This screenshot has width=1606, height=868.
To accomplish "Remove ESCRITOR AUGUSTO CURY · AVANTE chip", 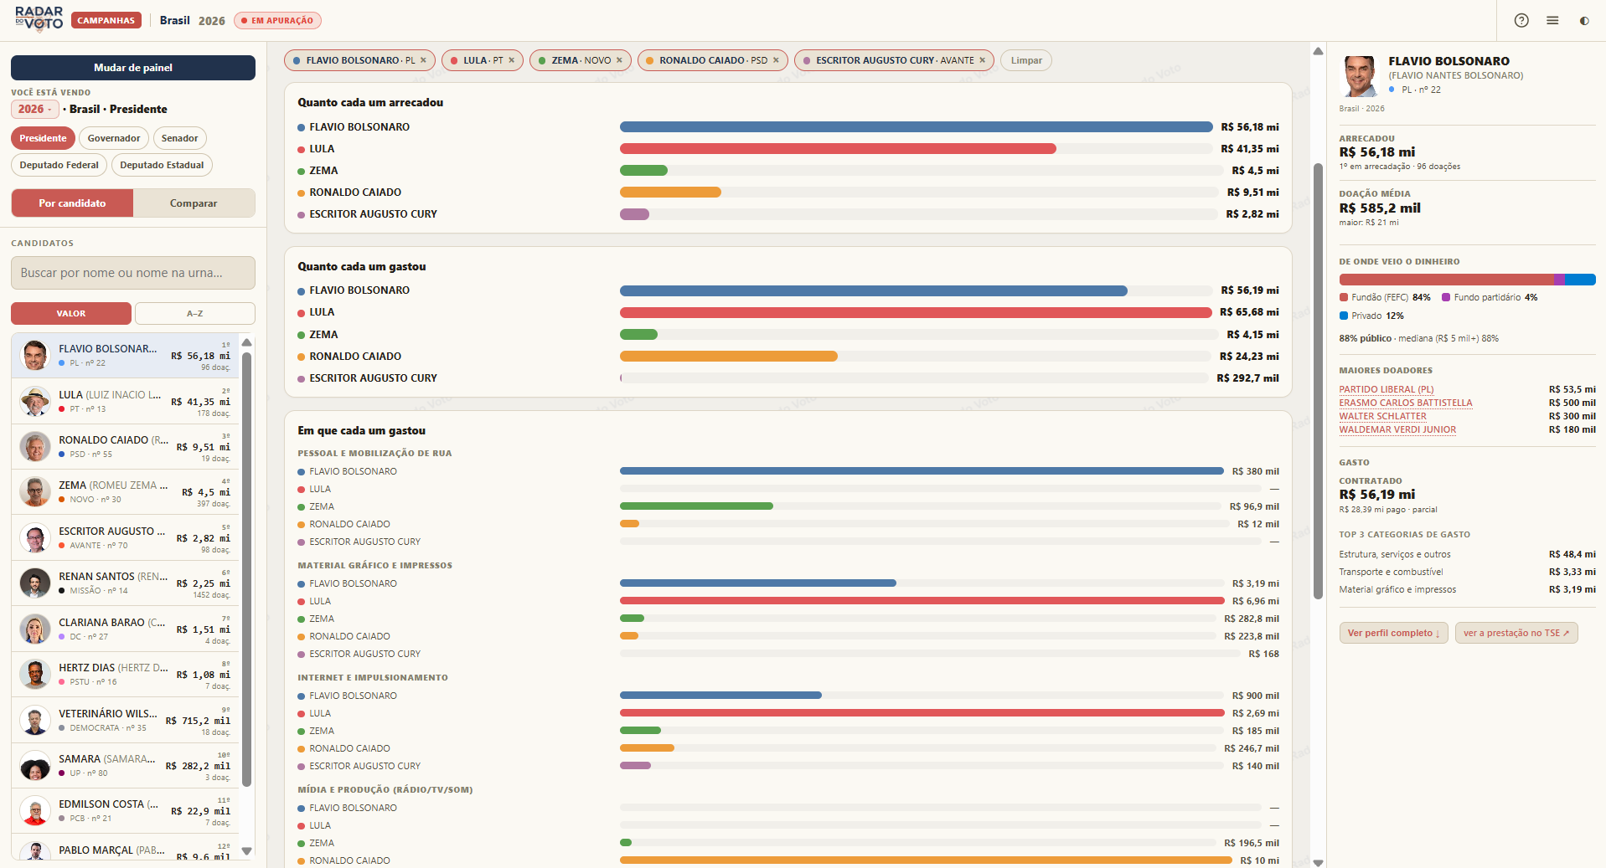I will [982, 60].
